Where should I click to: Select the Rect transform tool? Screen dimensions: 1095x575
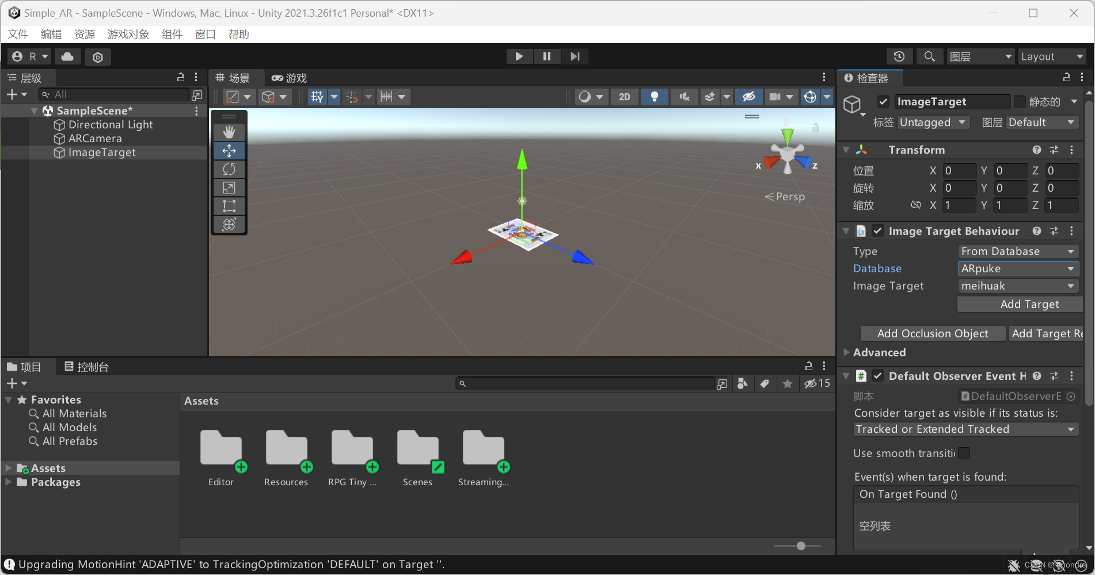[229, 205]
